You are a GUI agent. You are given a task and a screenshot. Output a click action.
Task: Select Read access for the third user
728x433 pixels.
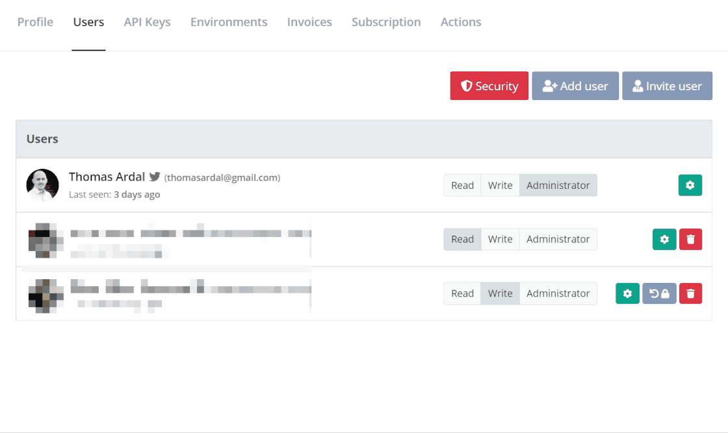[x=462, y=293]
